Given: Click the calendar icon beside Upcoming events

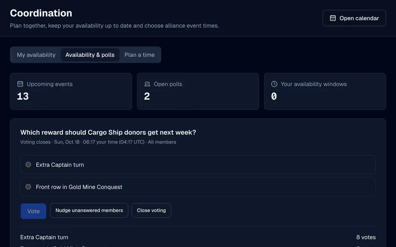Looking at the screenshot, I should coord(20,84).
